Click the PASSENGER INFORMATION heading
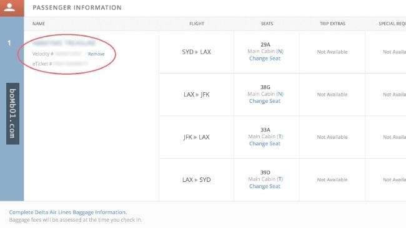406x228 pixels. click(x=77, y=7)
